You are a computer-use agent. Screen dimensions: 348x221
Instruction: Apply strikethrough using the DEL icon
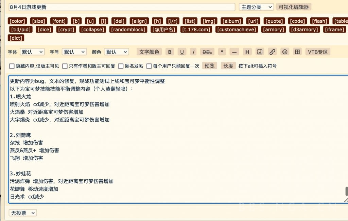(x=207, y=52)
